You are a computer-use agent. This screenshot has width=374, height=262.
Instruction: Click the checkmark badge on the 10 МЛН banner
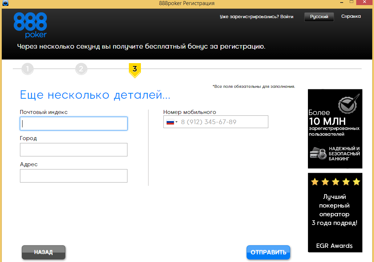point(349,104)
